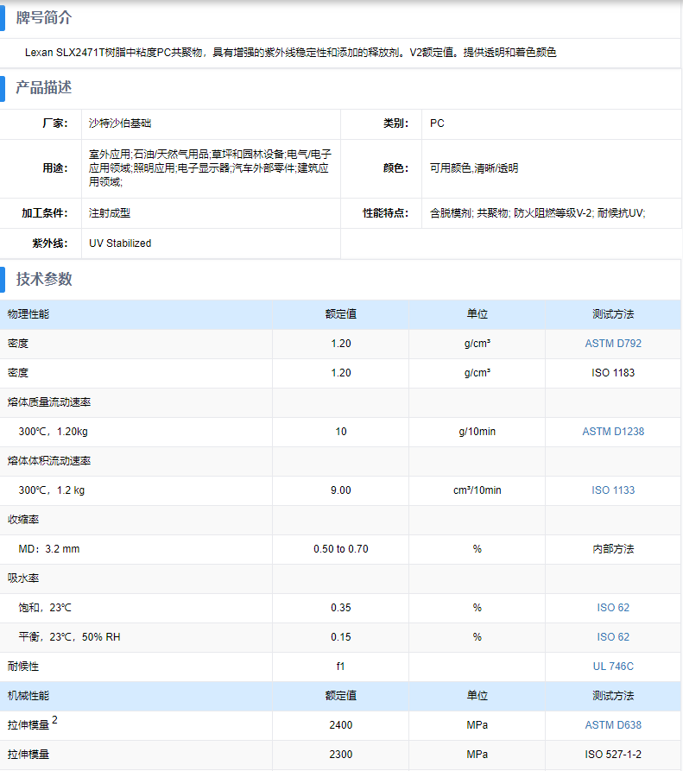
Task: Click the value 10 for melt flow rate
Action: [341, 431]
